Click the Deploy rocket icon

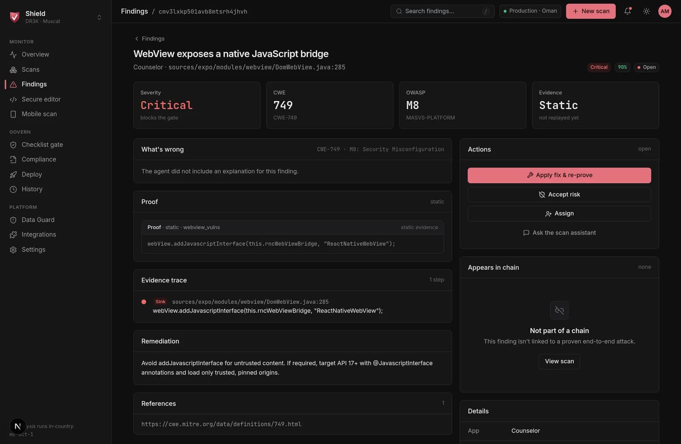coord(13,174)
